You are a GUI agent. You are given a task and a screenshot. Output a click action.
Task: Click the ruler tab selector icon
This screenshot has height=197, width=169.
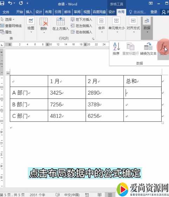pos(2,45)
